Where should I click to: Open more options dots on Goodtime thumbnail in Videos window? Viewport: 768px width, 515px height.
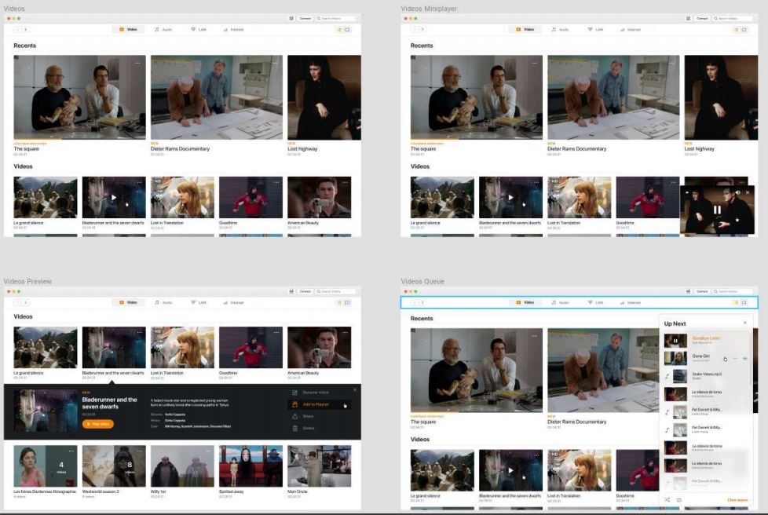pyautogui.click(x=276, y=183)
